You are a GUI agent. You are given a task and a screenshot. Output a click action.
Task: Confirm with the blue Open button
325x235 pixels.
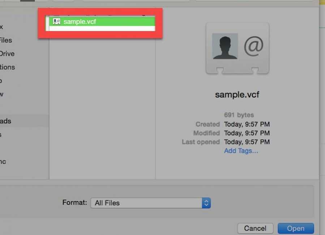tap(296, 228)
